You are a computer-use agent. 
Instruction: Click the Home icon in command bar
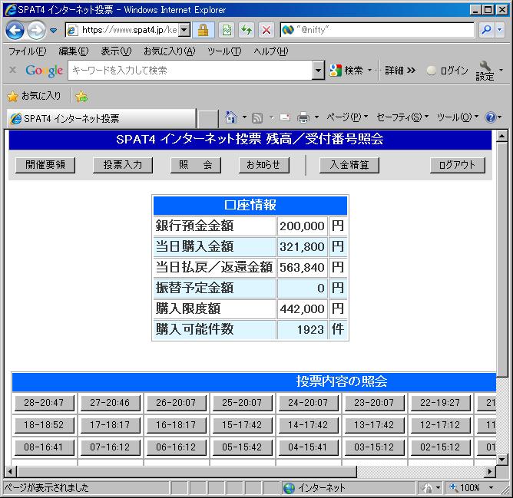pos(231,117)
